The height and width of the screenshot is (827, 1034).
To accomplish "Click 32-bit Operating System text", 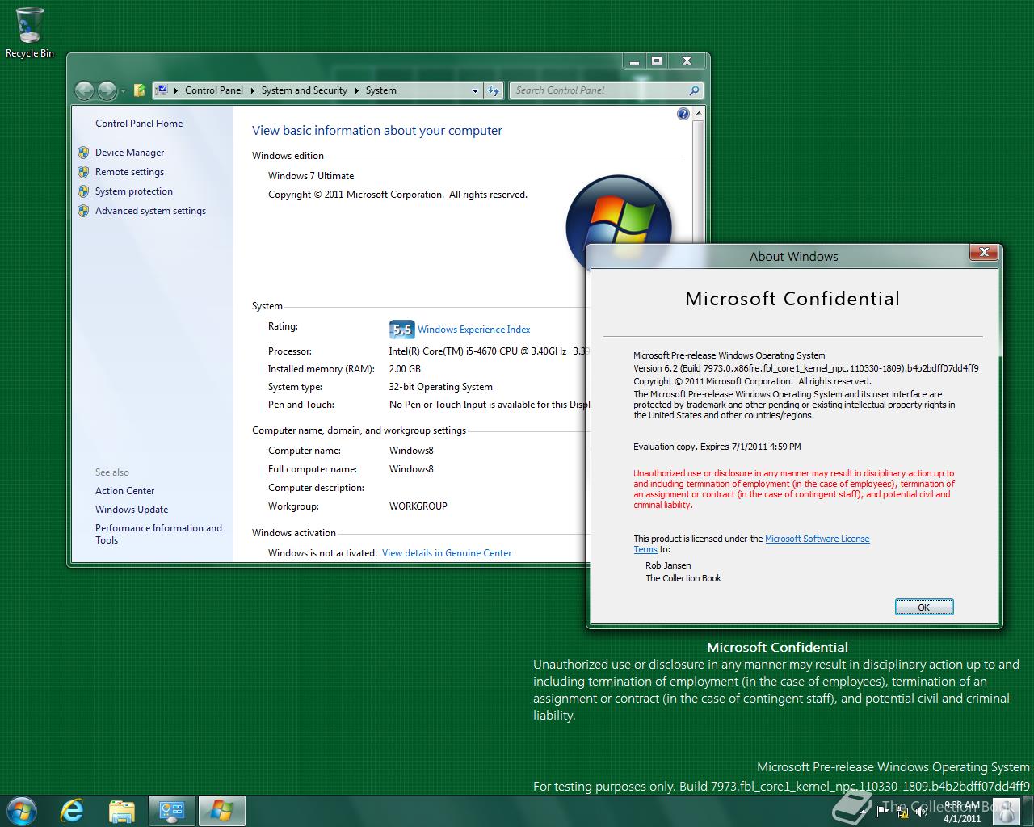I will [440, 387].
